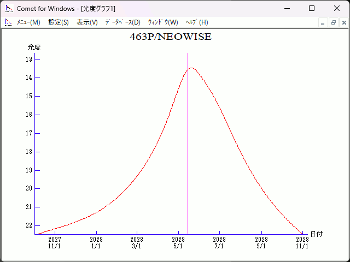Open the データベース(D) database menu
Image resolution: width=350 pixels, height=262 pixels.
(122, 22)
